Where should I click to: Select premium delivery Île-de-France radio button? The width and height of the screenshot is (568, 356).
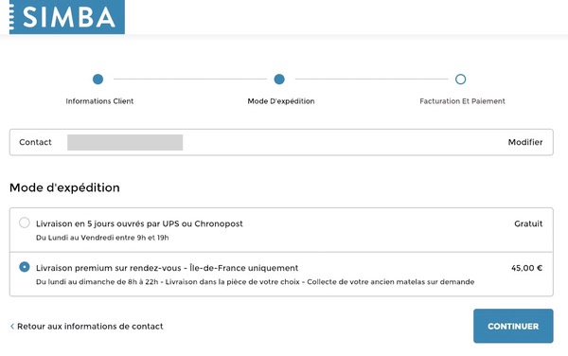pyautogui.click(x=25, y=267)
